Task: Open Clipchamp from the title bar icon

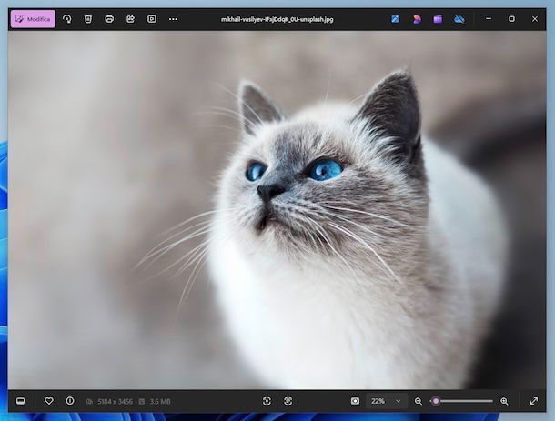Action: pyautogui.click(x=438, y=19)
